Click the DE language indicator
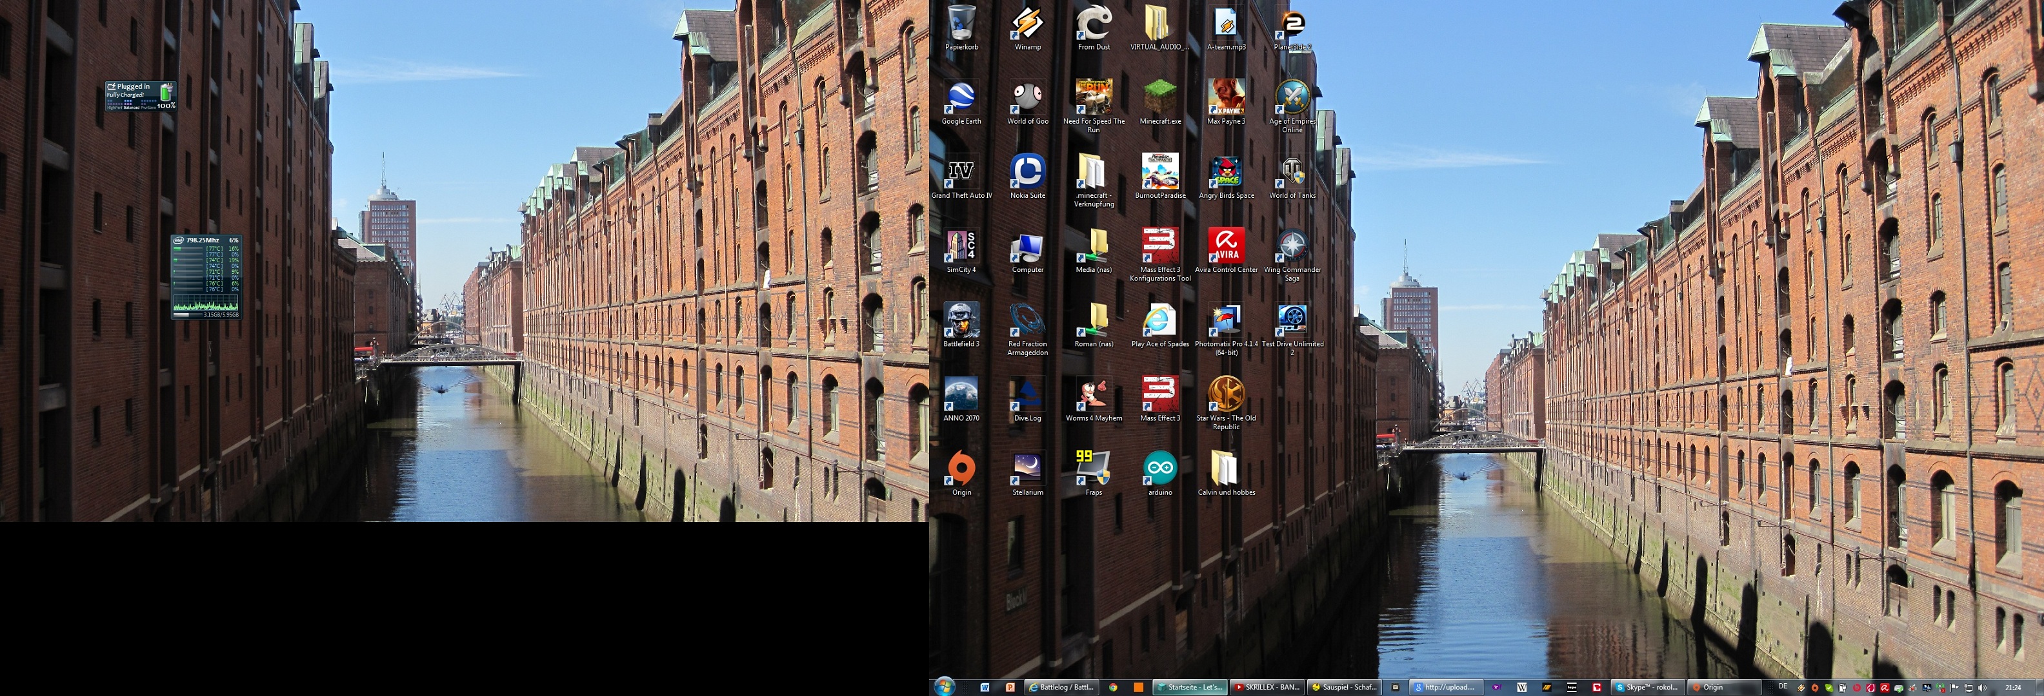Viewport: 2044px width, 696px height. [1783, 686]
